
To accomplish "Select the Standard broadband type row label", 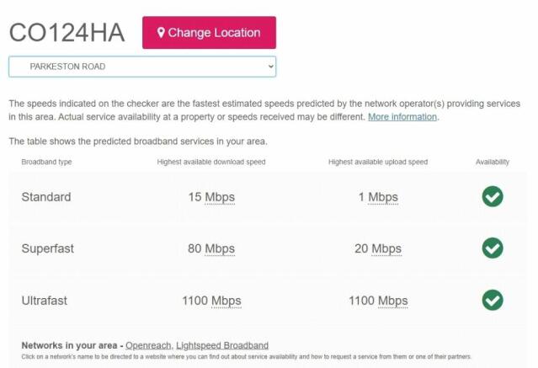I will click(x=46, y=197).
